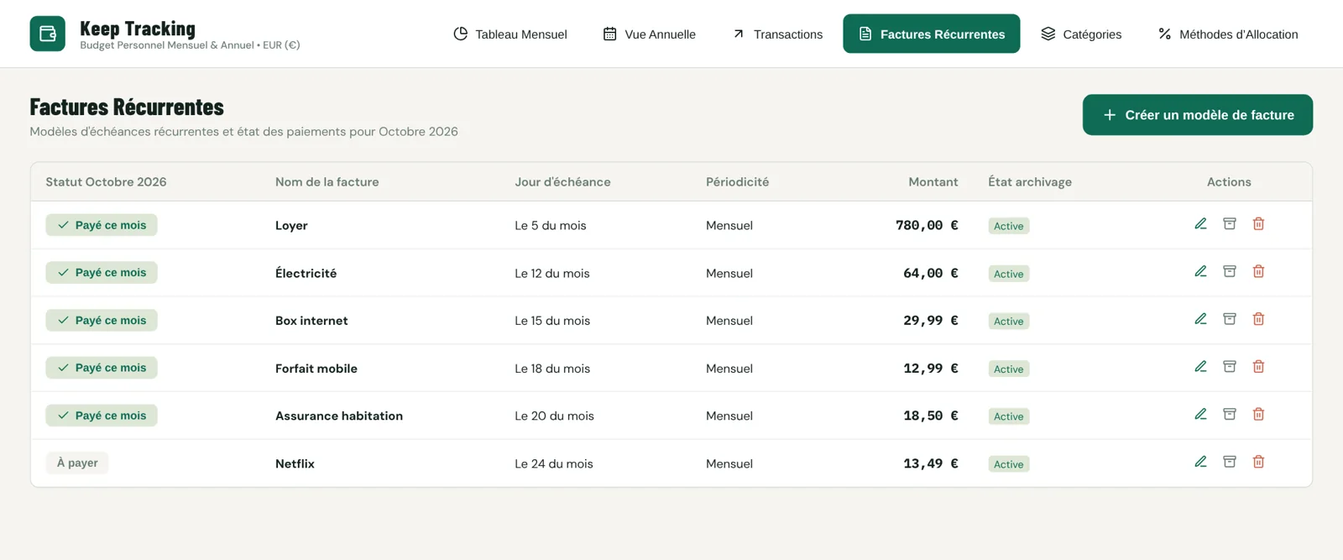
Task: Archive the Forfait mobile invoice template
Action: pos(1230,367)
